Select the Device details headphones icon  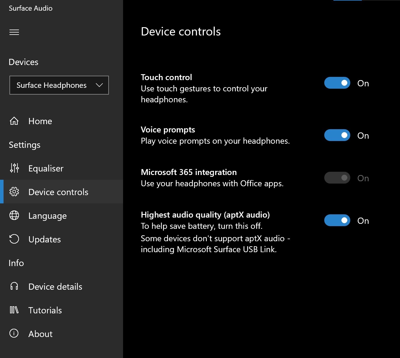(14, 286)
